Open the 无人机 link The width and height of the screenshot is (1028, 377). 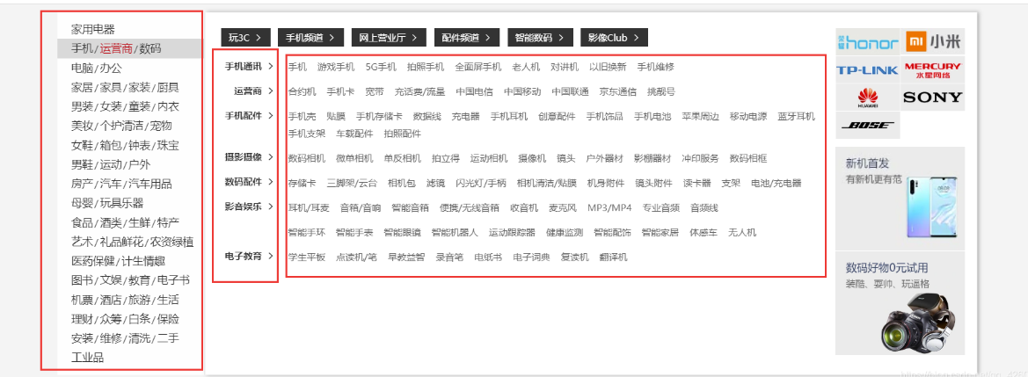[742, 233]
